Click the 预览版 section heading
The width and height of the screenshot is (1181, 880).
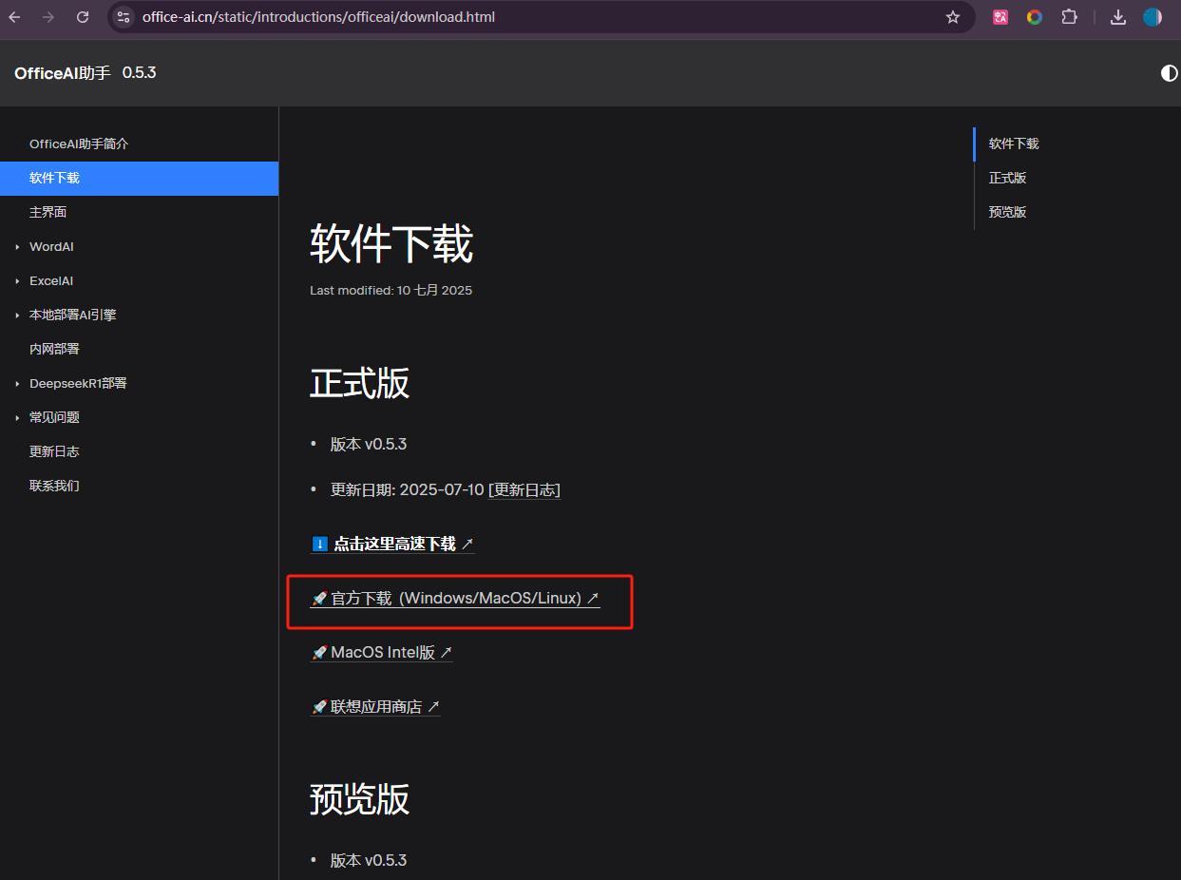click(x=359, y=799)
